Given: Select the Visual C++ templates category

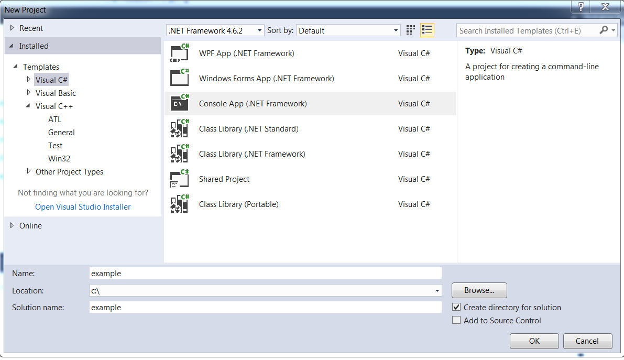Looking at the screenshot, I should click(54, 106).
